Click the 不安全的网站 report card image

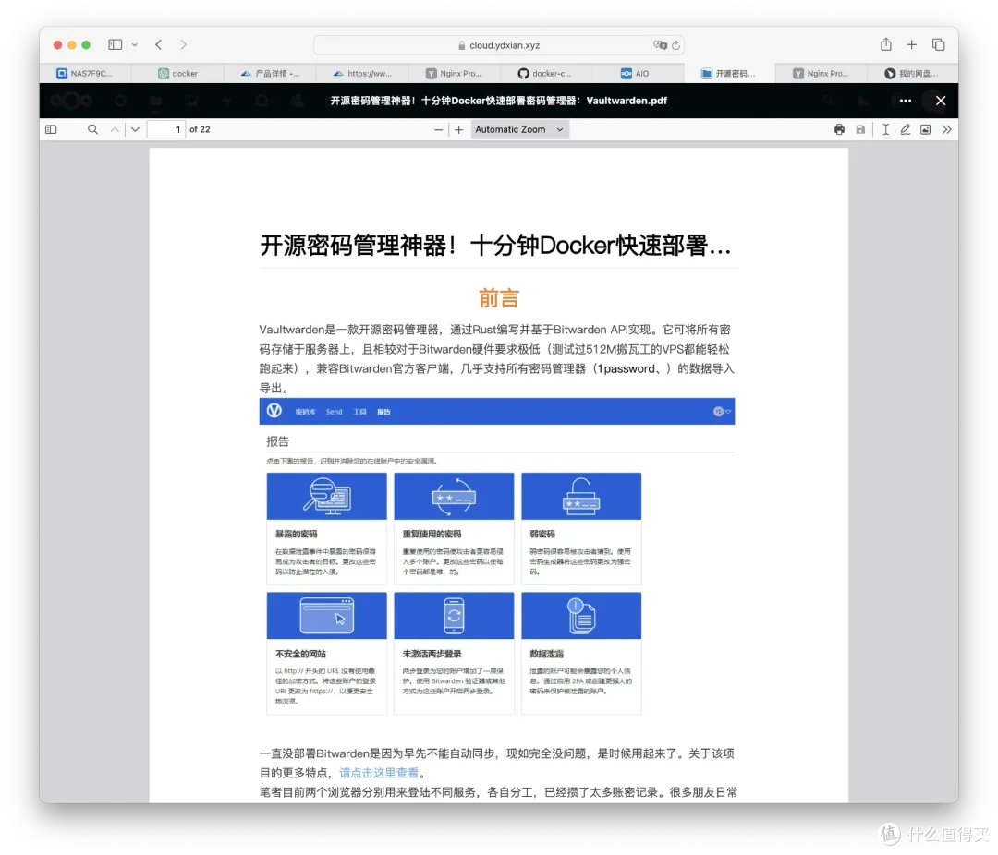pyautogui.click(x=326, y=616)
